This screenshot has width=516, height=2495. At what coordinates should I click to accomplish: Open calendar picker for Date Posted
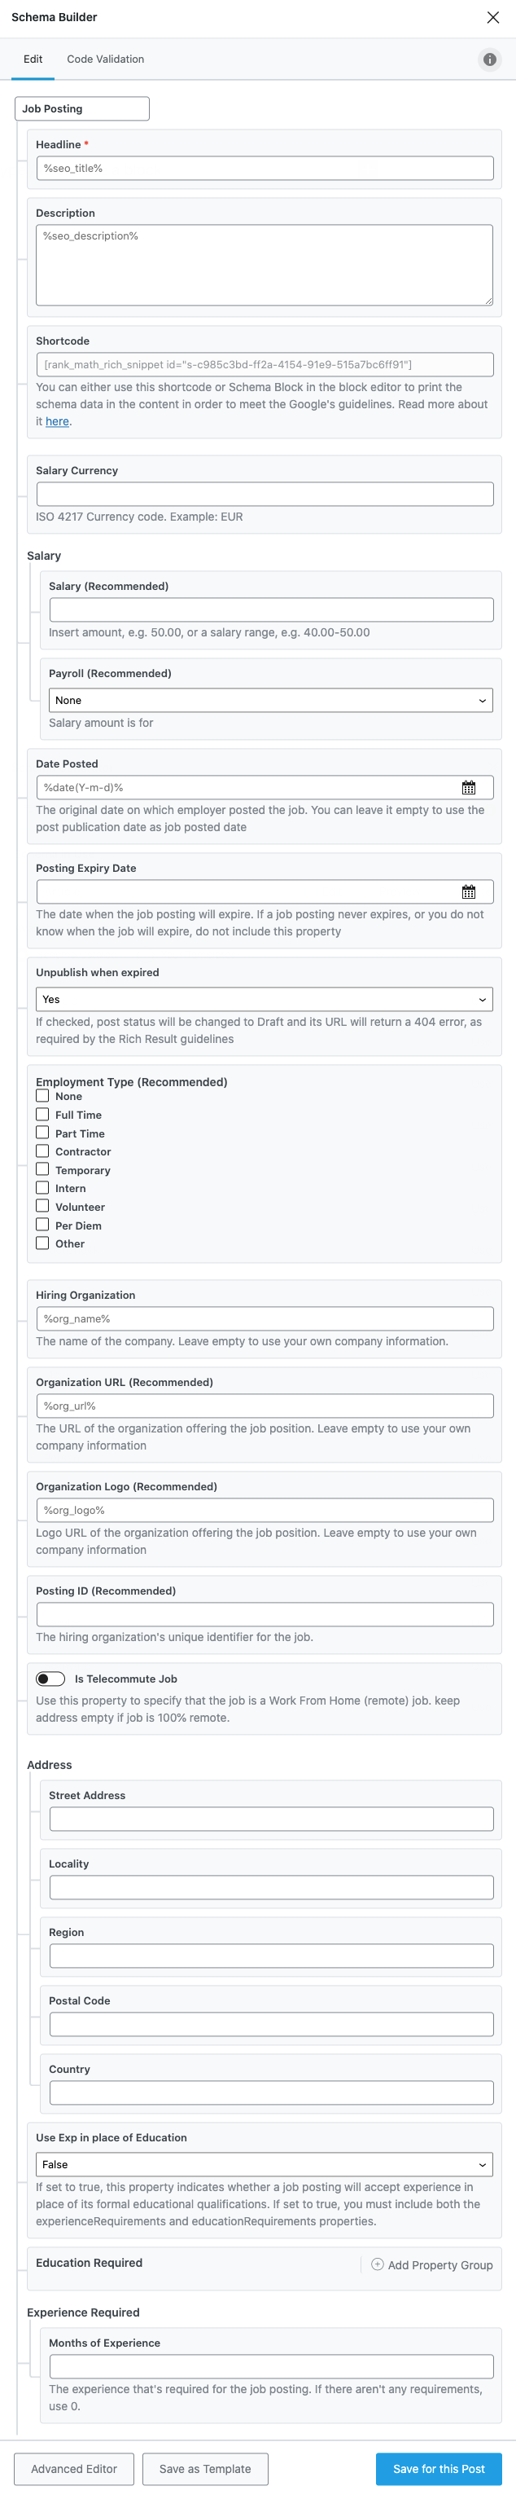[x=469, y=787]
